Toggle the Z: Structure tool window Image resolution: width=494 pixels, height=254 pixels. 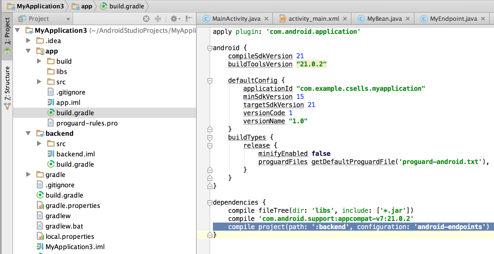coord(7,88)
